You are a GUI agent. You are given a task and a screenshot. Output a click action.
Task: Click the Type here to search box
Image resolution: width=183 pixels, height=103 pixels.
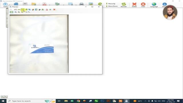[31, 101]
